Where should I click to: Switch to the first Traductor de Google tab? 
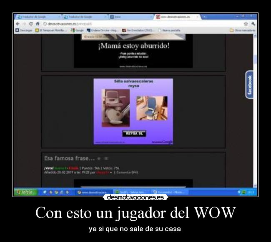(x=38, y=17)
